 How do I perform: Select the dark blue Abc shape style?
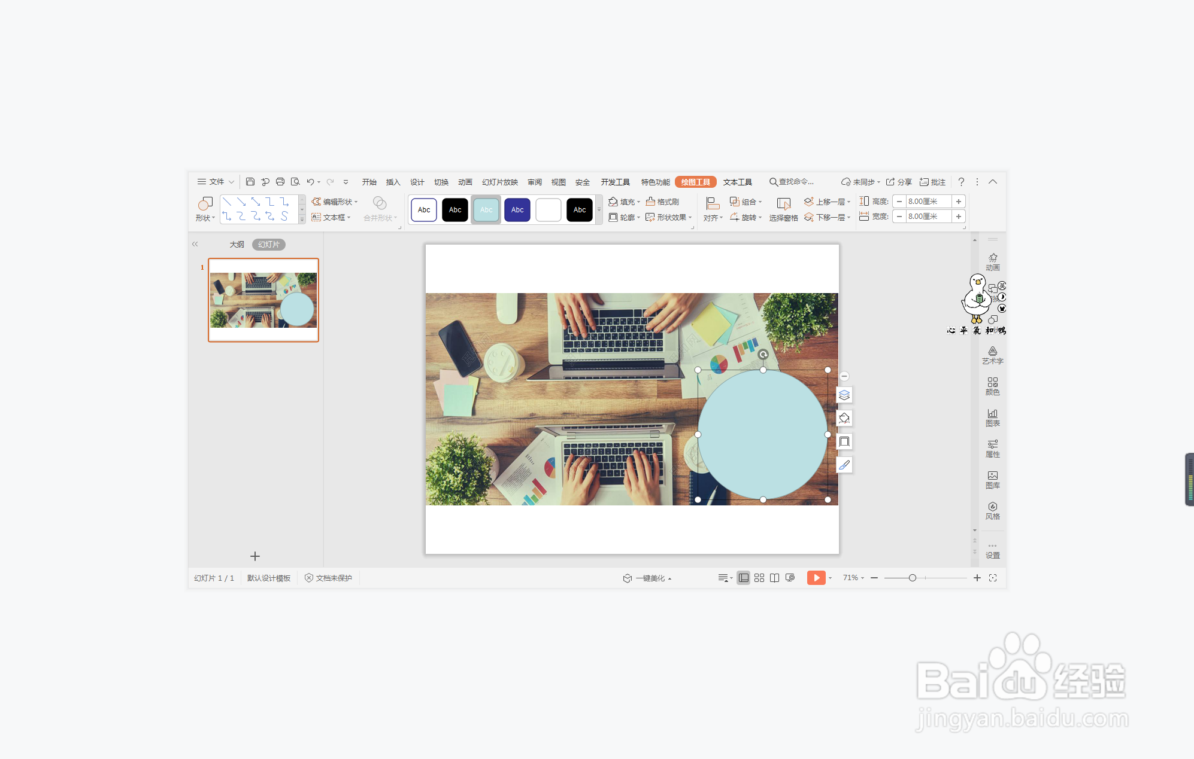point(517,210)
